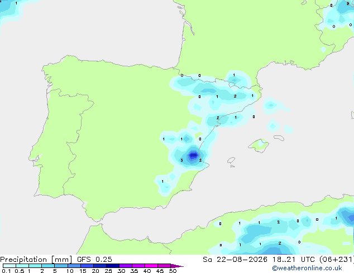
Task: Select the 0.1–0.5 mm legend color box
Action: pos(9,266)
